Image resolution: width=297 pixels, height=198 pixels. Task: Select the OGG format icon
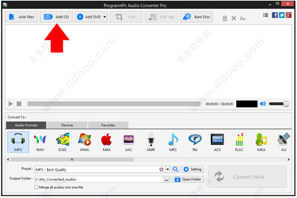click(62, 142)
